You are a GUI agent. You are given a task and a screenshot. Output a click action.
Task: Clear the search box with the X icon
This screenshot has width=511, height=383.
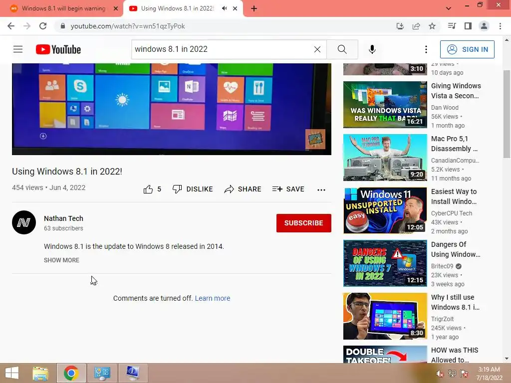click(x=317, y=49)
